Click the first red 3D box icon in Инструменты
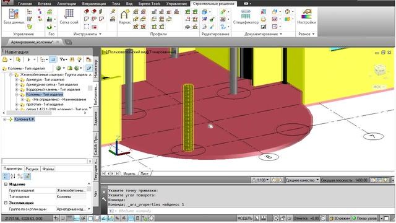The width and height of the screenshot is (396, 223). 87,11
